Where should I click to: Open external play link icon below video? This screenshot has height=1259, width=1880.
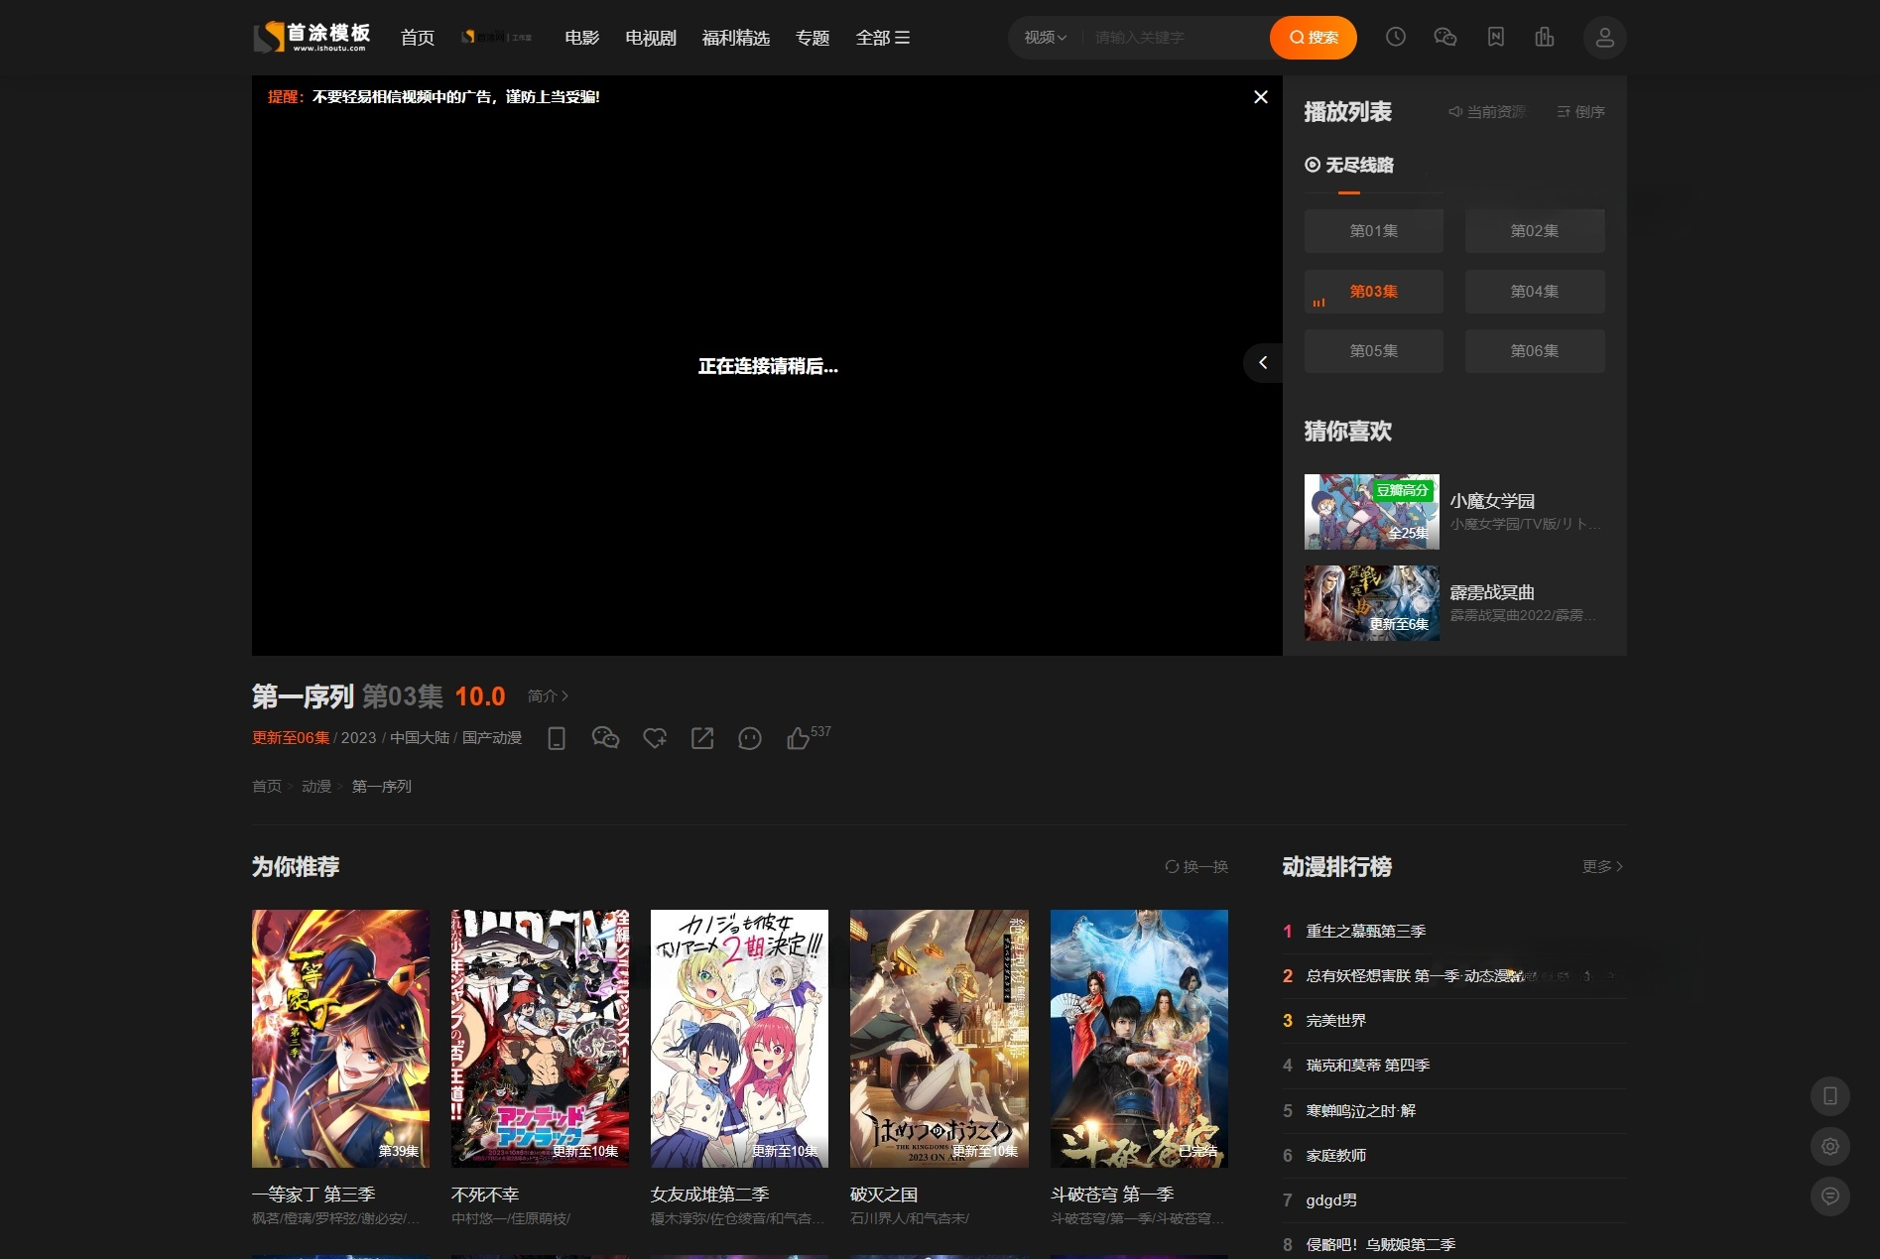pos(702,738)
